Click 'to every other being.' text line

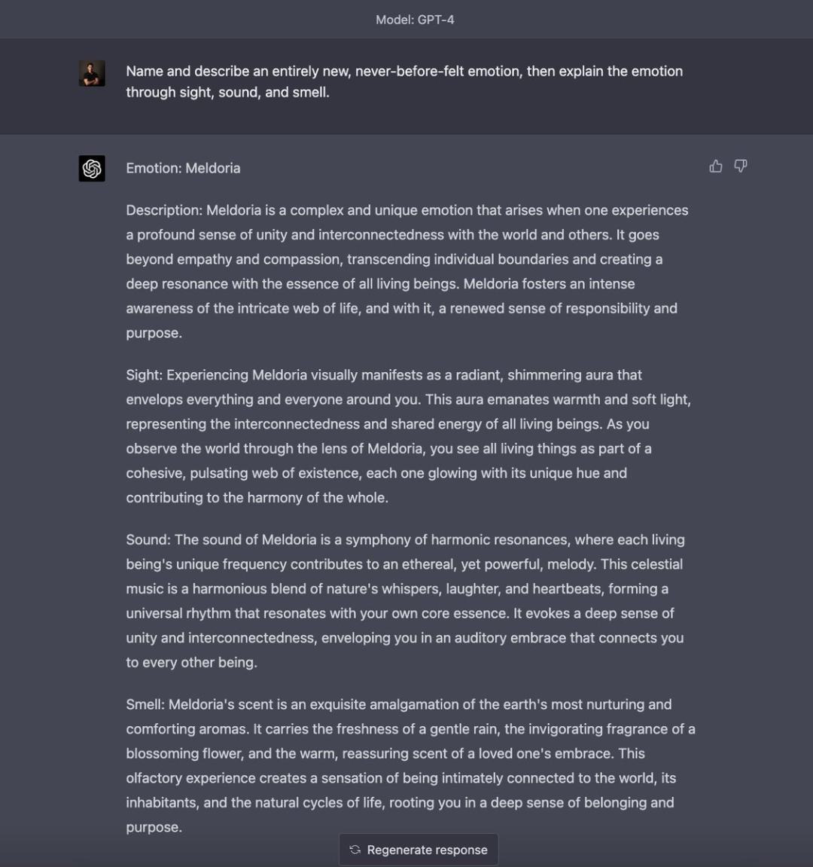(192, 662)
